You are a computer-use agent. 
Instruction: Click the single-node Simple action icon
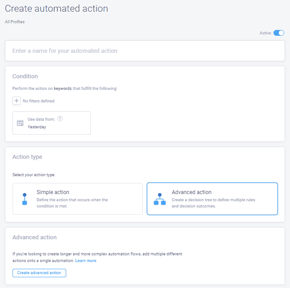coord(25,199)
